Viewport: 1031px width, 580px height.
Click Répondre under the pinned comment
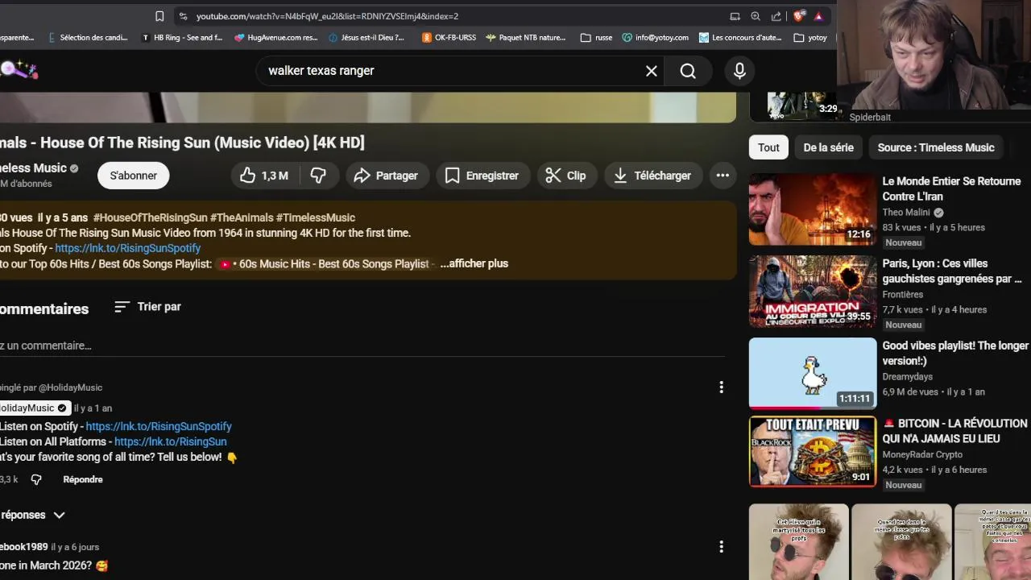tap(83, 479)
